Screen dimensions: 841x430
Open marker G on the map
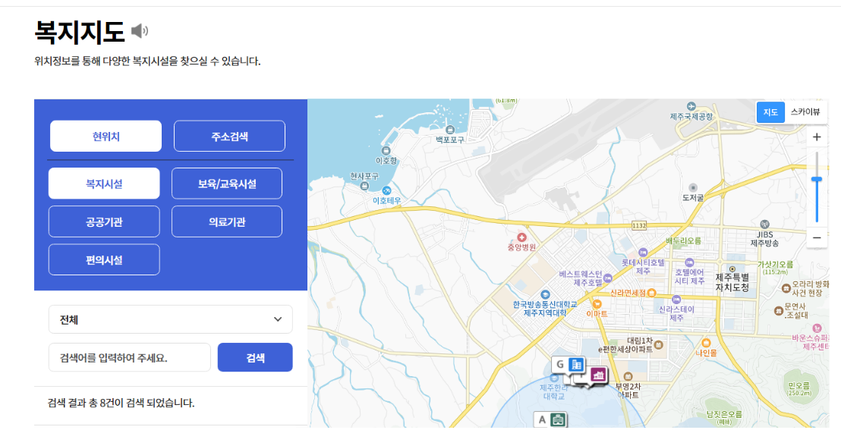pos(569,365)
